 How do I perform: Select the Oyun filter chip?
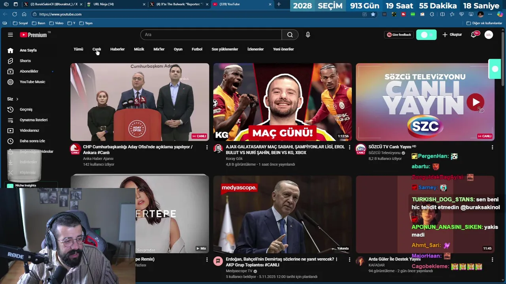pos(178,49)
